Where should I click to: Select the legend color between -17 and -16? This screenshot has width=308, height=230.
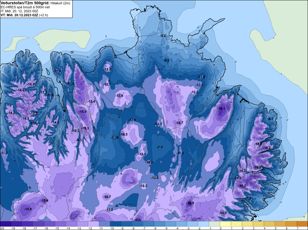[x=38, y=224]
